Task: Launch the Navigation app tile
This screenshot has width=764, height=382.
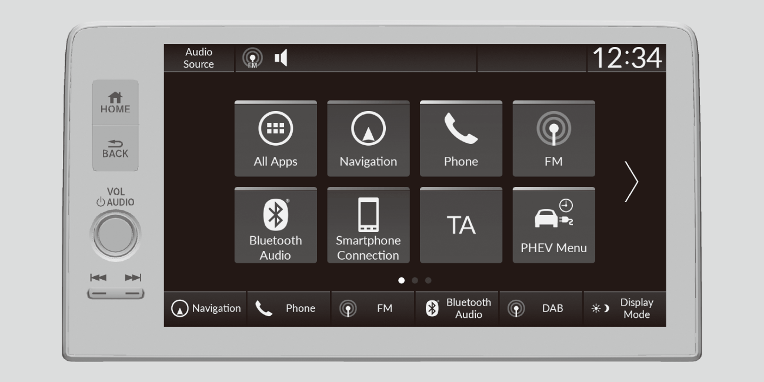Action: (x=368, y=139)
